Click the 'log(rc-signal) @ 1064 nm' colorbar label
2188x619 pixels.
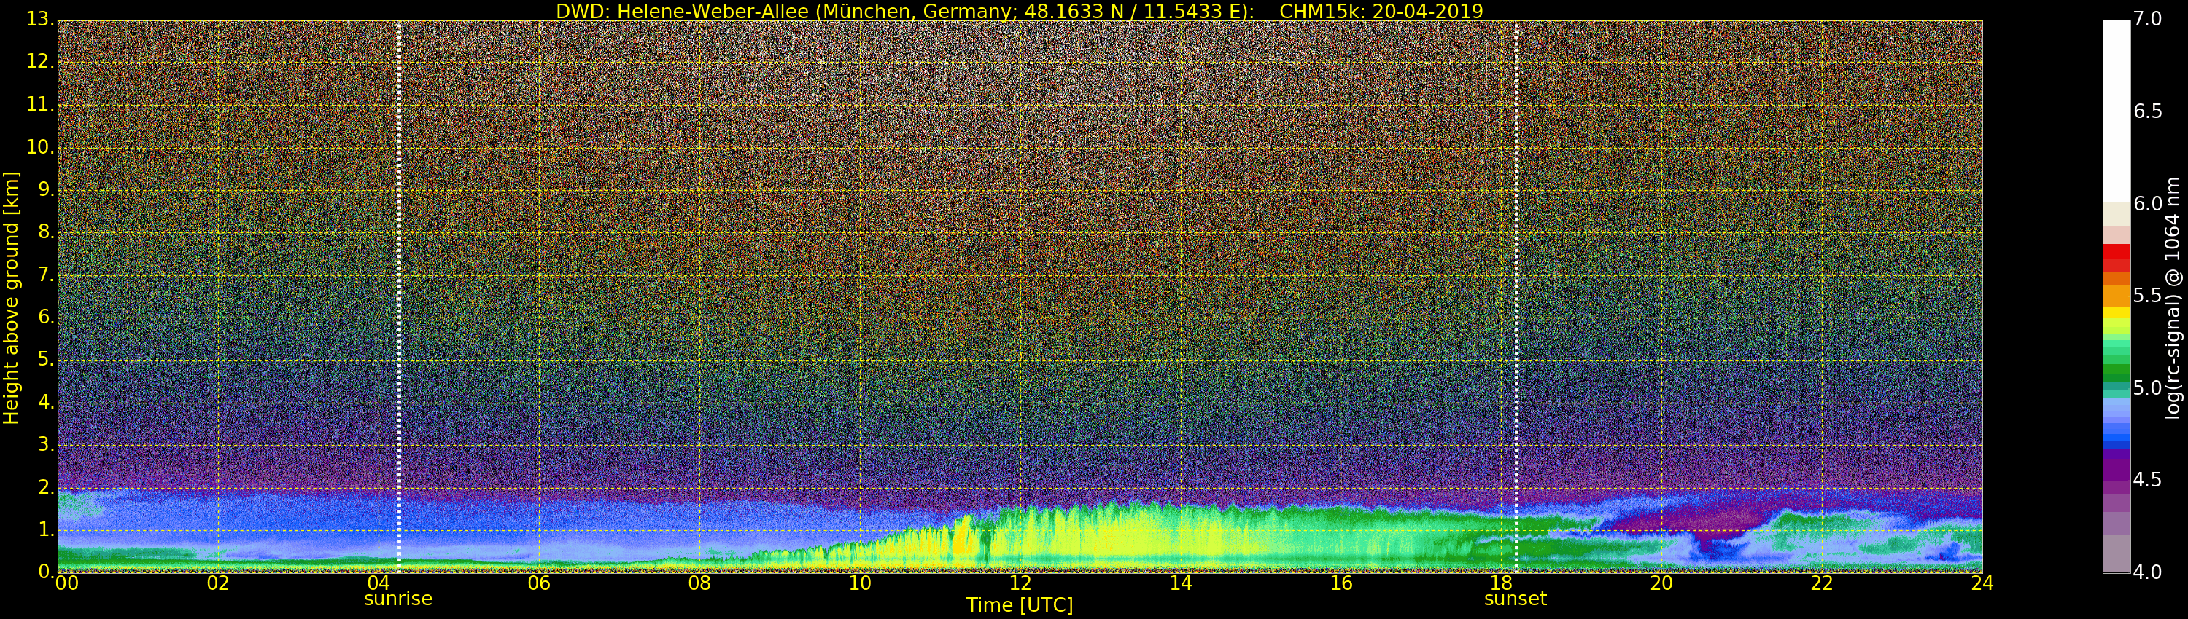click(x=2173, y=297)
